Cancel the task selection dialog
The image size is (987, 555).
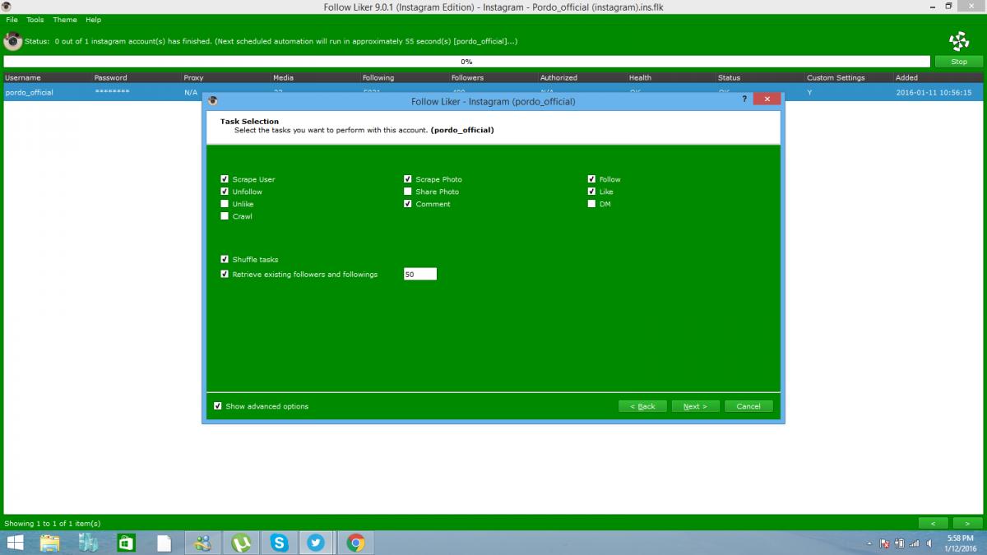click(x=748, y=406)
